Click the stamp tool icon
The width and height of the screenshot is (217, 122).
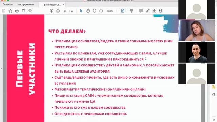pyautogui.click(x=161, y=11)
